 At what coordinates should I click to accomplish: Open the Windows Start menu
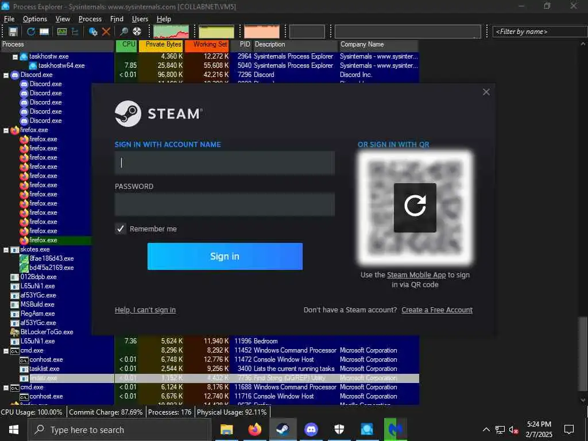coord(14,430)
